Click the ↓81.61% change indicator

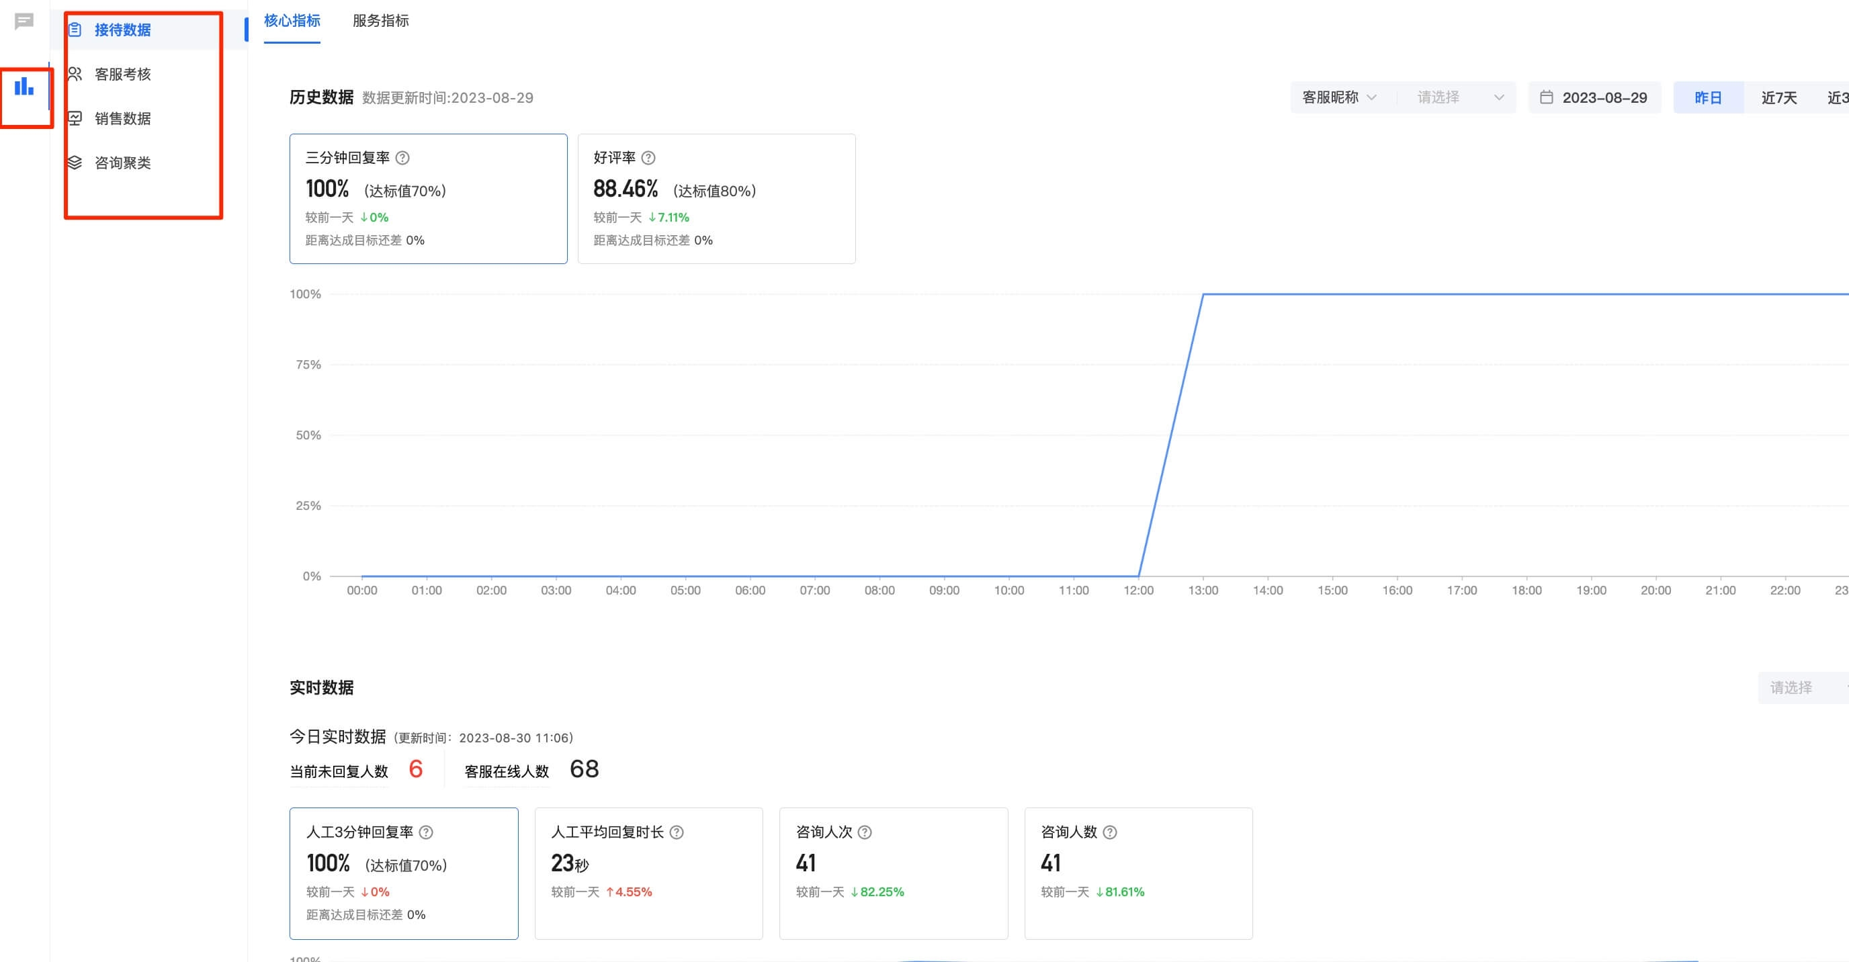[x=1120, y=891]
